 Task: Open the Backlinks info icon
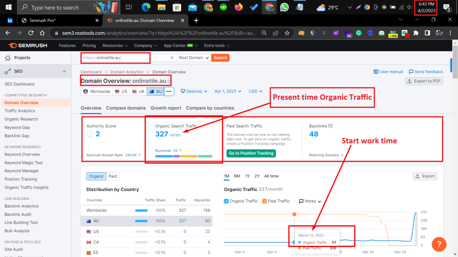click(x=331, y=126)
